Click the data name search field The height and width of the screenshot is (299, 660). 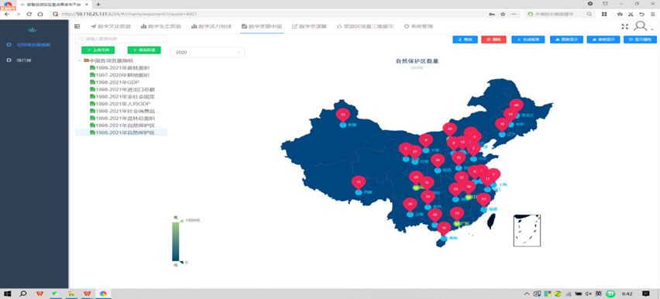click(x=121, y=39)
